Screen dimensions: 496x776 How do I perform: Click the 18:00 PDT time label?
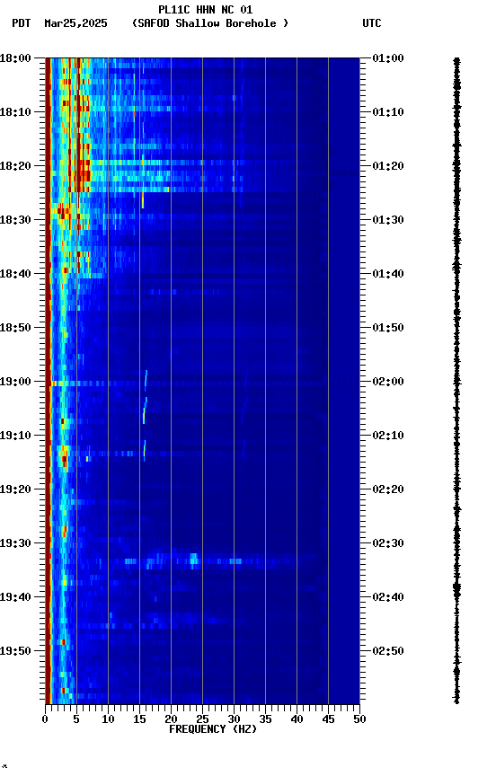click(15, 58)
